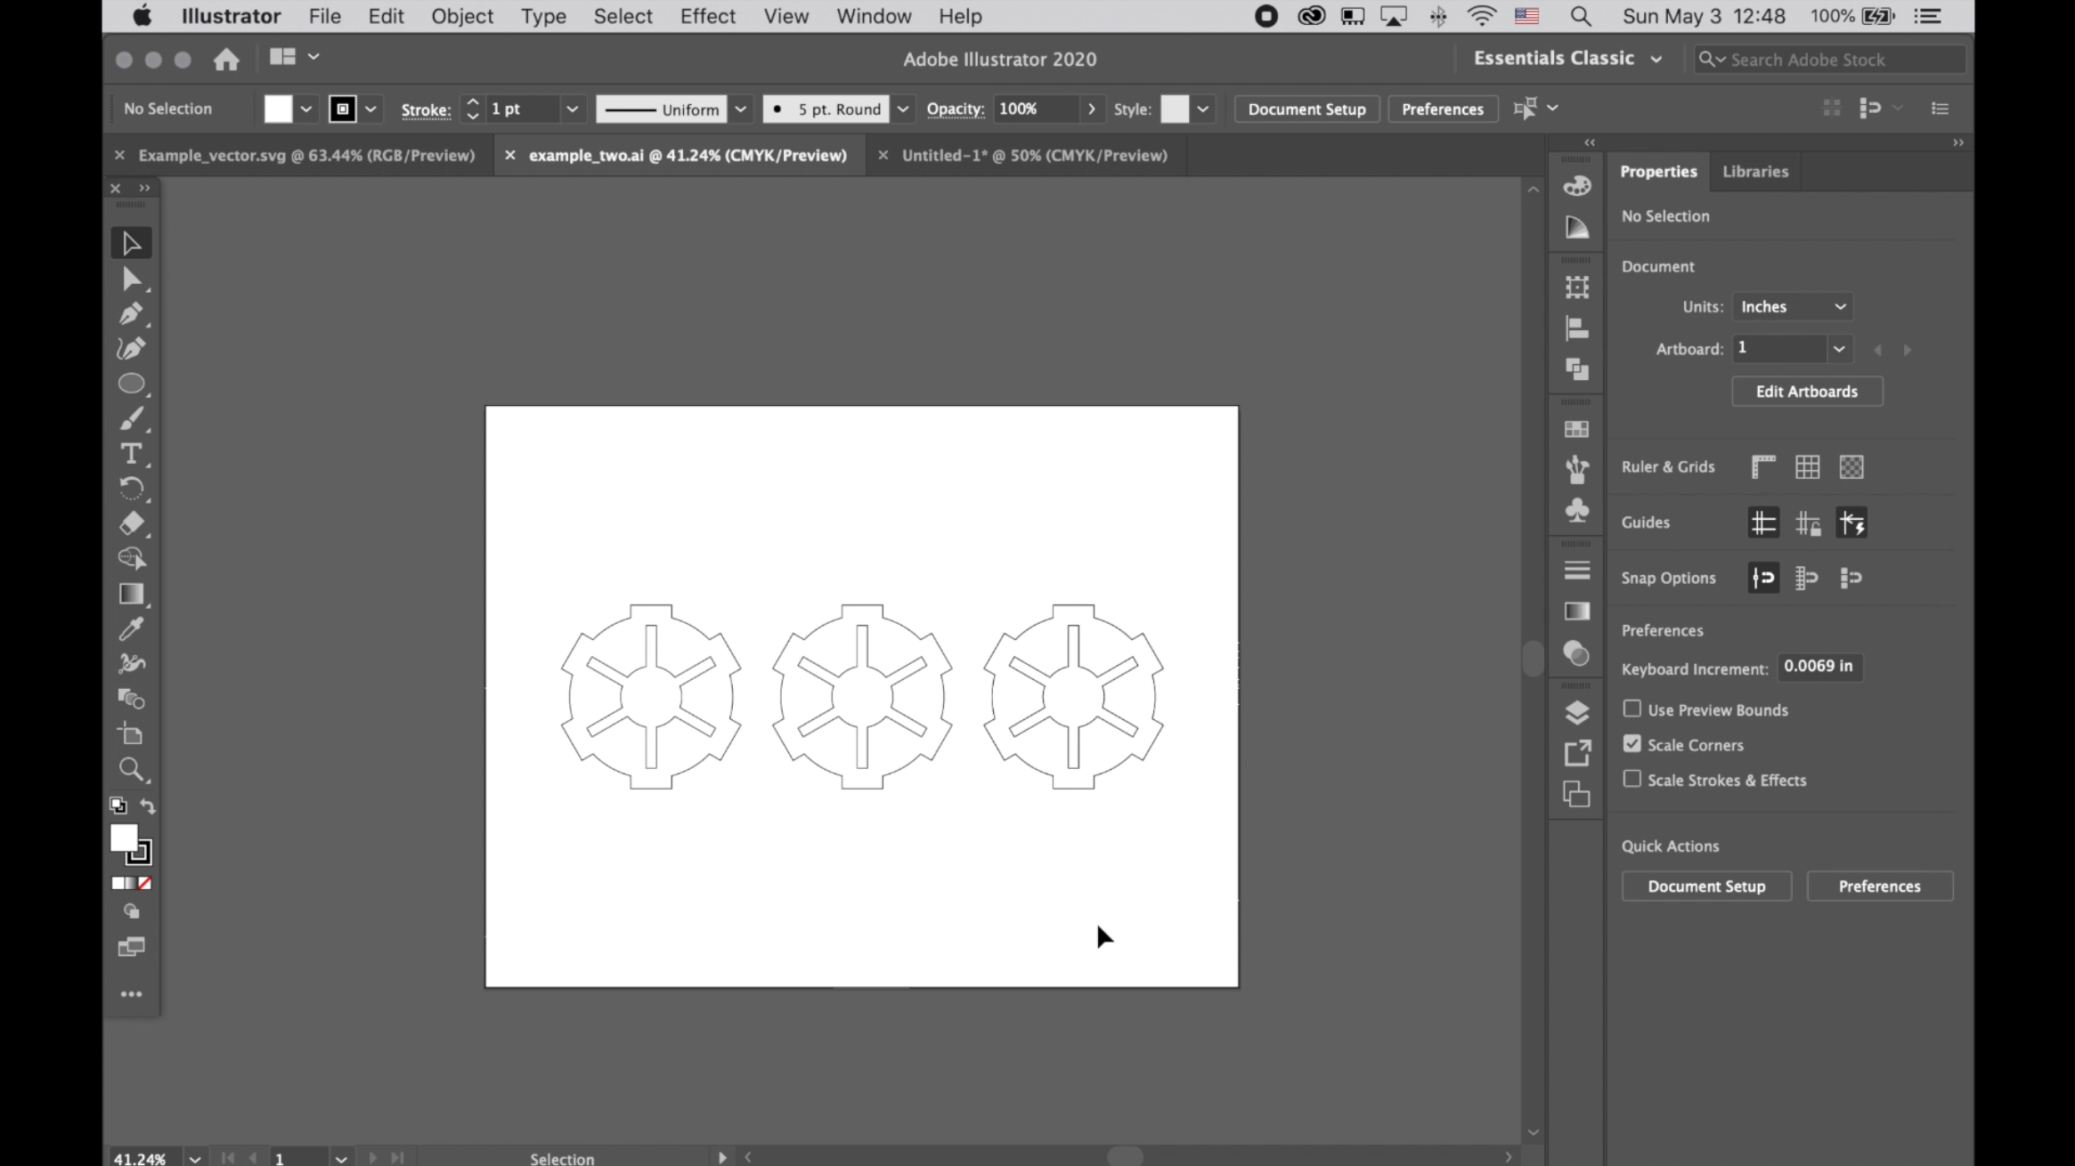Select the Zoom tool in the toolbar

coord(132,769)
